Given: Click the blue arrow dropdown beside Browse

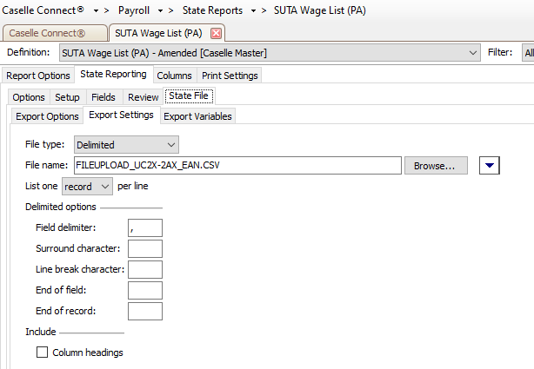Looking at the screenshot, I should [489, 165].
